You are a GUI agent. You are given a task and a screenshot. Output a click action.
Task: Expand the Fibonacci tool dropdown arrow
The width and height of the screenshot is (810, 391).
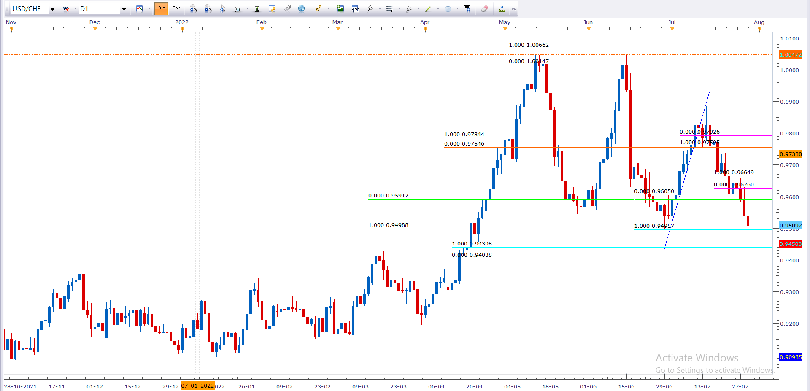tap(399, 9)
